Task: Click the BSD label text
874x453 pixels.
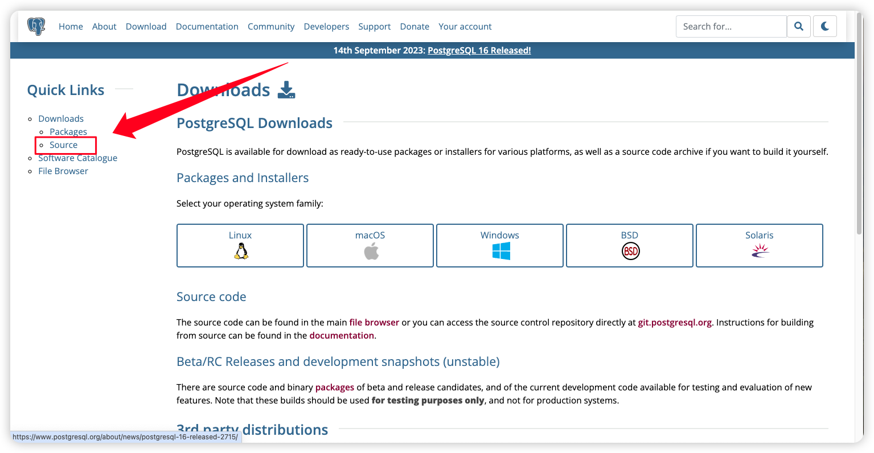Action: coord(630,235)
